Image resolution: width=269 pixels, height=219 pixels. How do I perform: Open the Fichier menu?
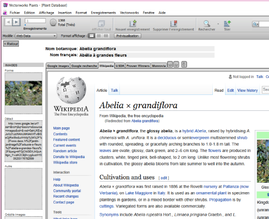click(x=15, y=13)
